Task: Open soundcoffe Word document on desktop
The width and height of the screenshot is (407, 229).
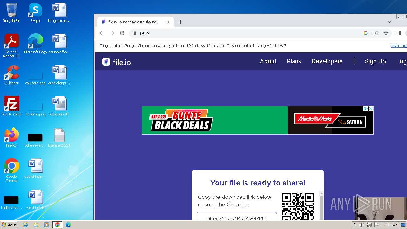Action: click(x=59, y=44)
